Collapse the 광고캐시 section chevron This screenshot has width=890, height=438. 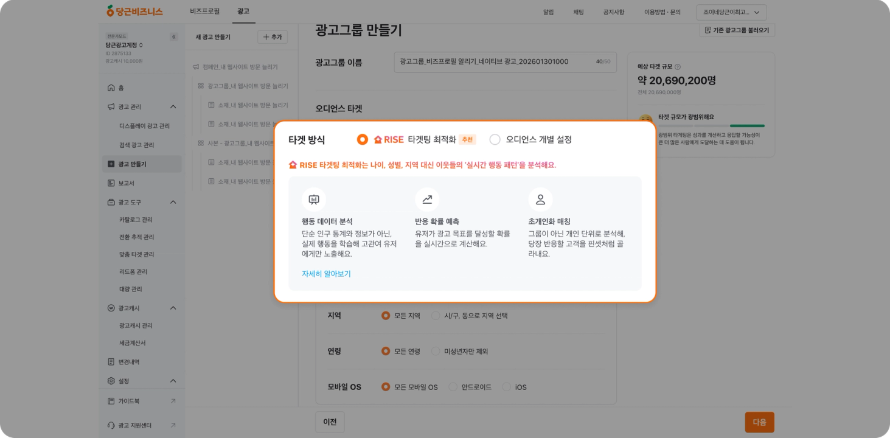point(173,308)
